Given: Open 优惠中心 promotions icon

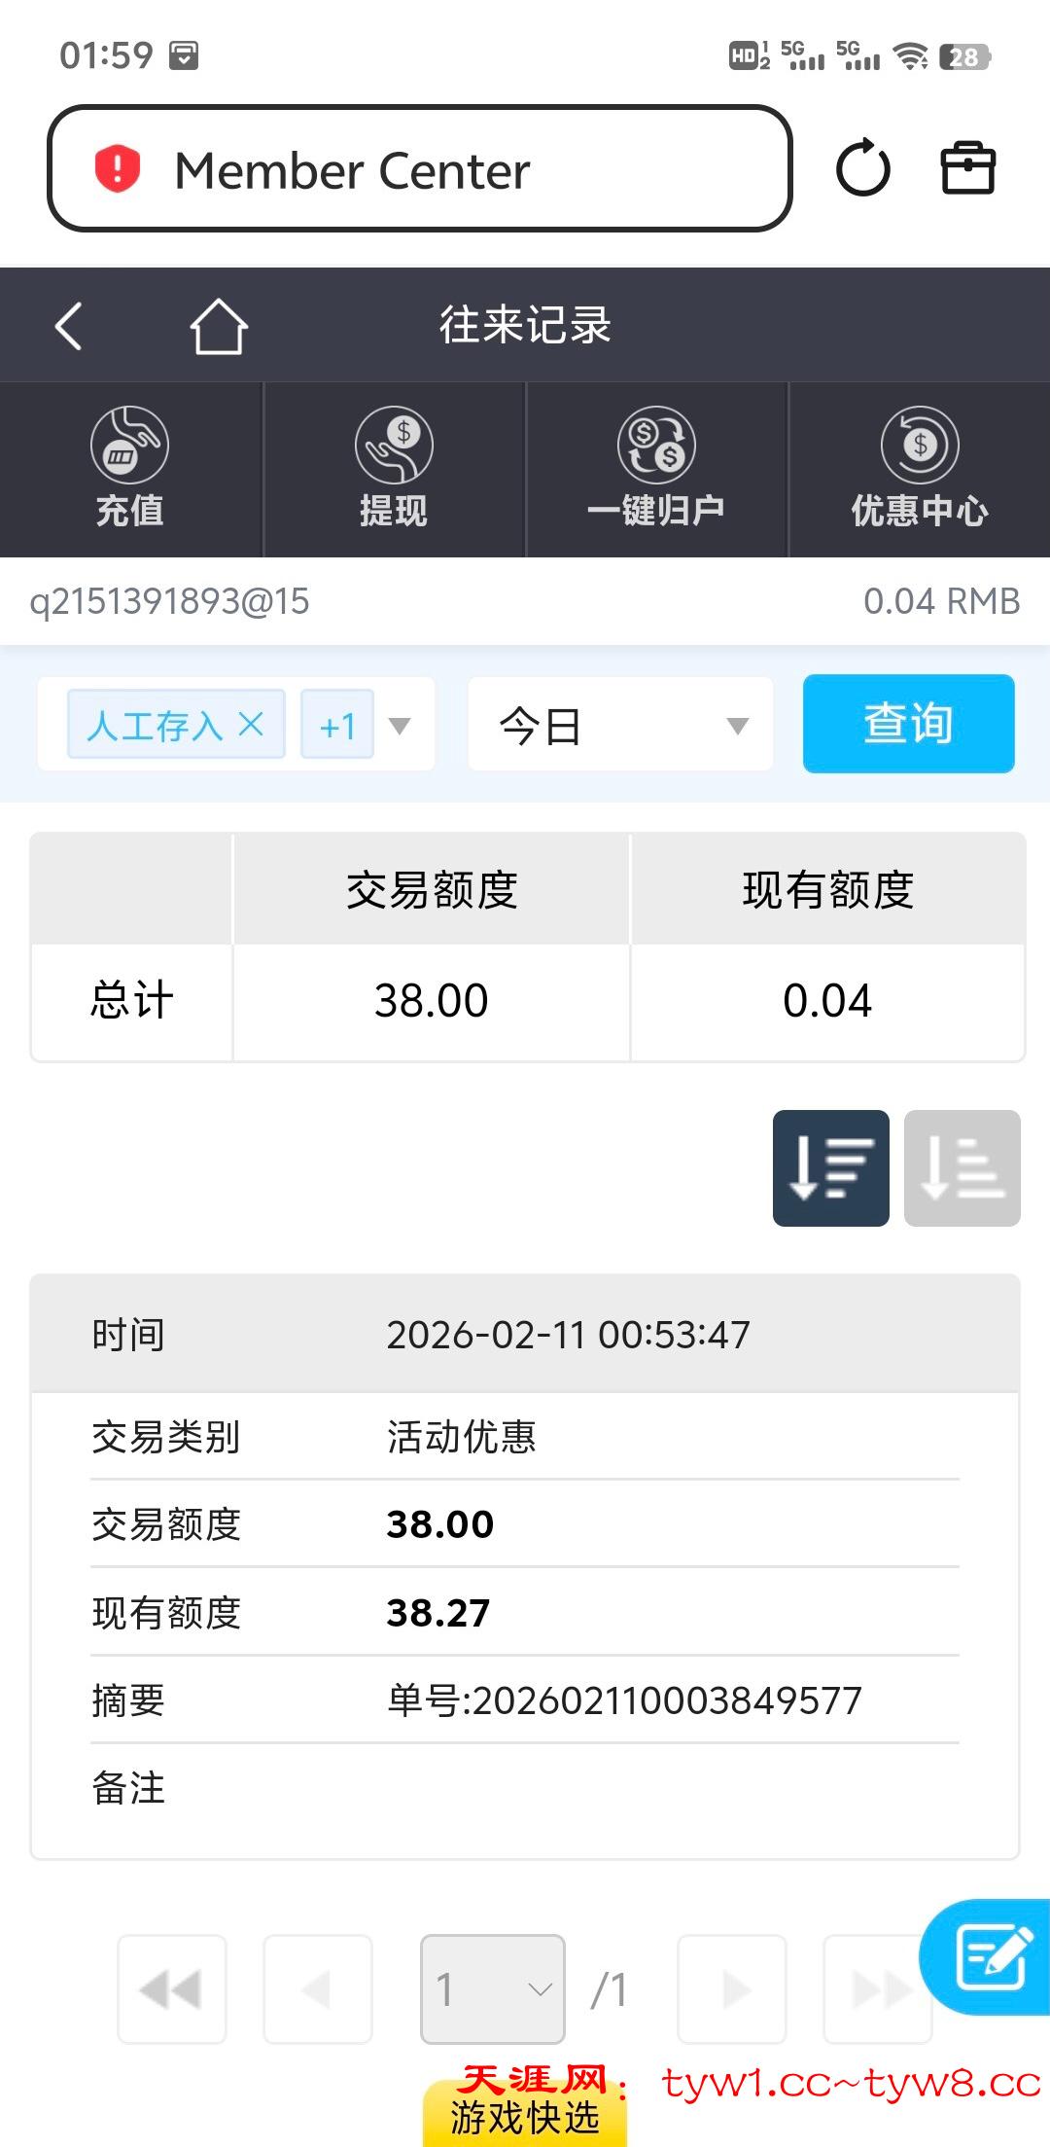Looking at the screenshot, I should click(920, 469).
